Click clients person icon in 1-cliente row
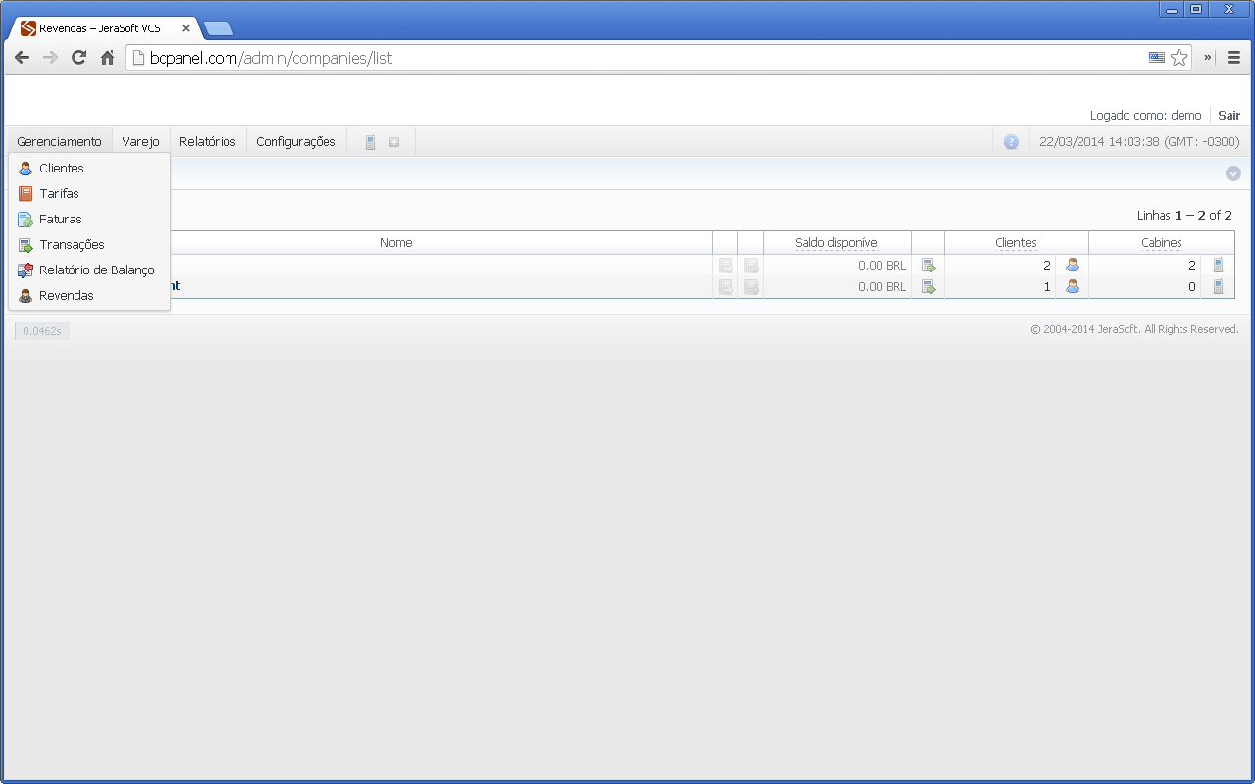 (1073, 286)
